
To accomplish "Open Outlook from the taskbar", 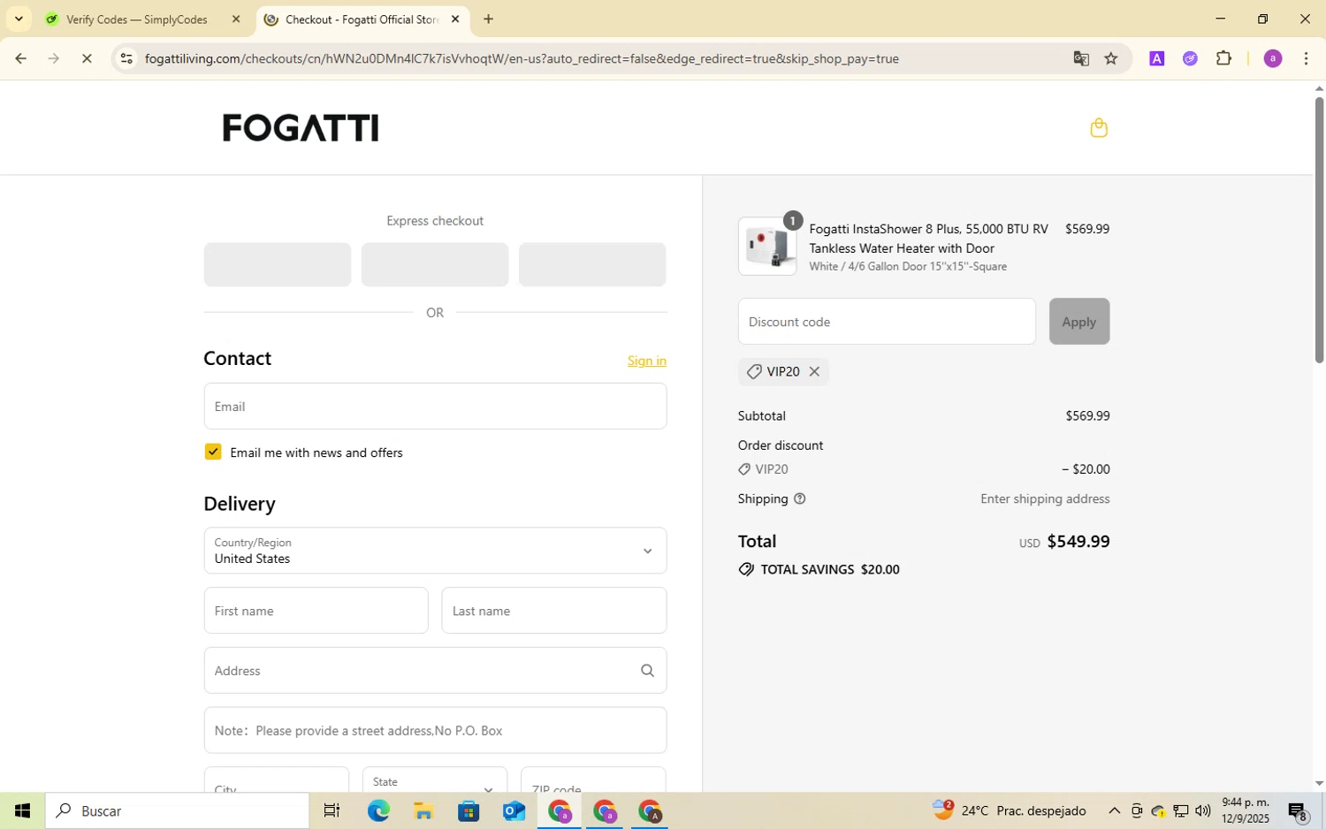I will click(x=514, y=810).
